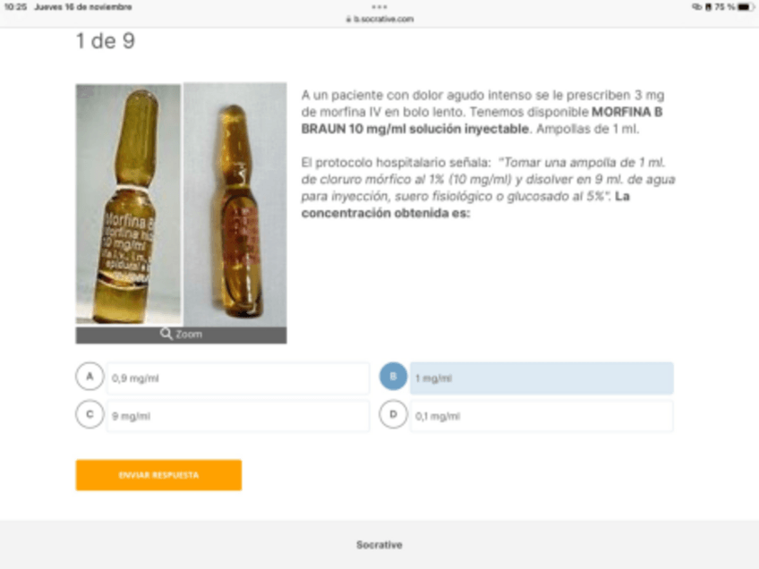Select answer circle D
This screenshot has width=759, height=569.
393,414
